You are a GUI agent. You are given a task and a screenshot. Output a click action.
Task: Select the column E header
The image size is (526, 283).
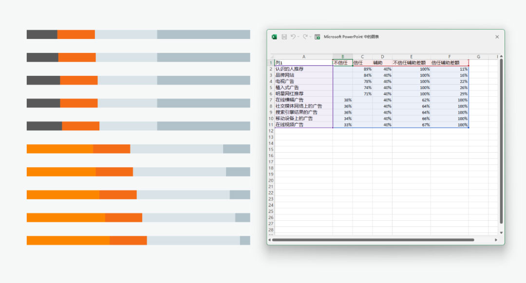(x=411, y=57)
